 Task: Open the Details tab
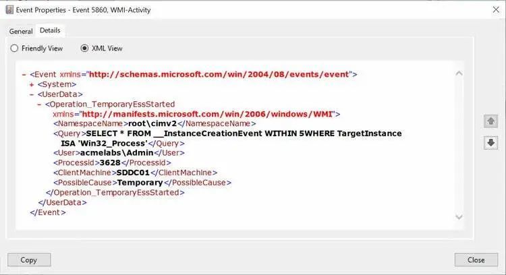click(x=50, y=30)
